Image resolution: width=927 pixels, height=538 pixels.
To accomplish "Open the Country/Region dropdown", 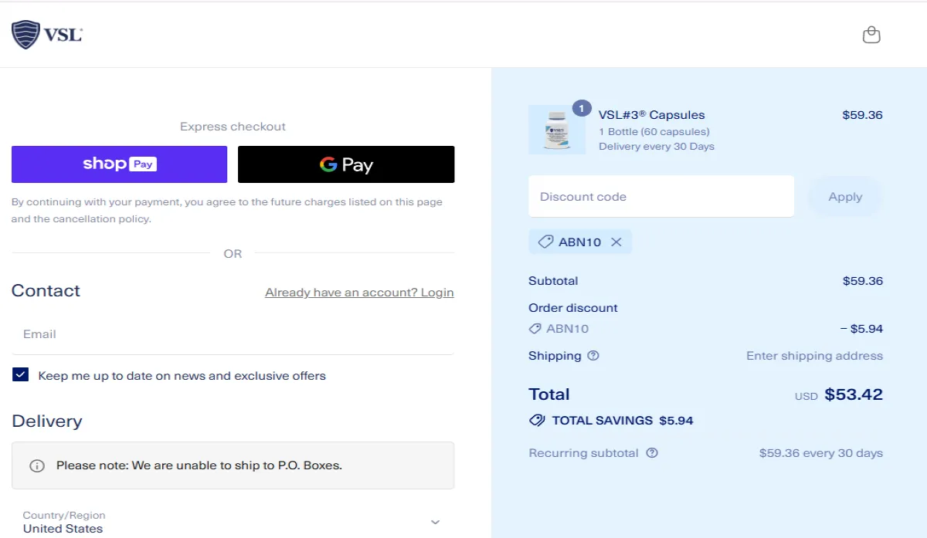I will [x=233, y=522].
